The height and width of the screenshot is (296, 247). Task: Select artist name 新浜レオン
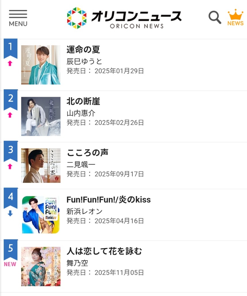pos(84,212)
